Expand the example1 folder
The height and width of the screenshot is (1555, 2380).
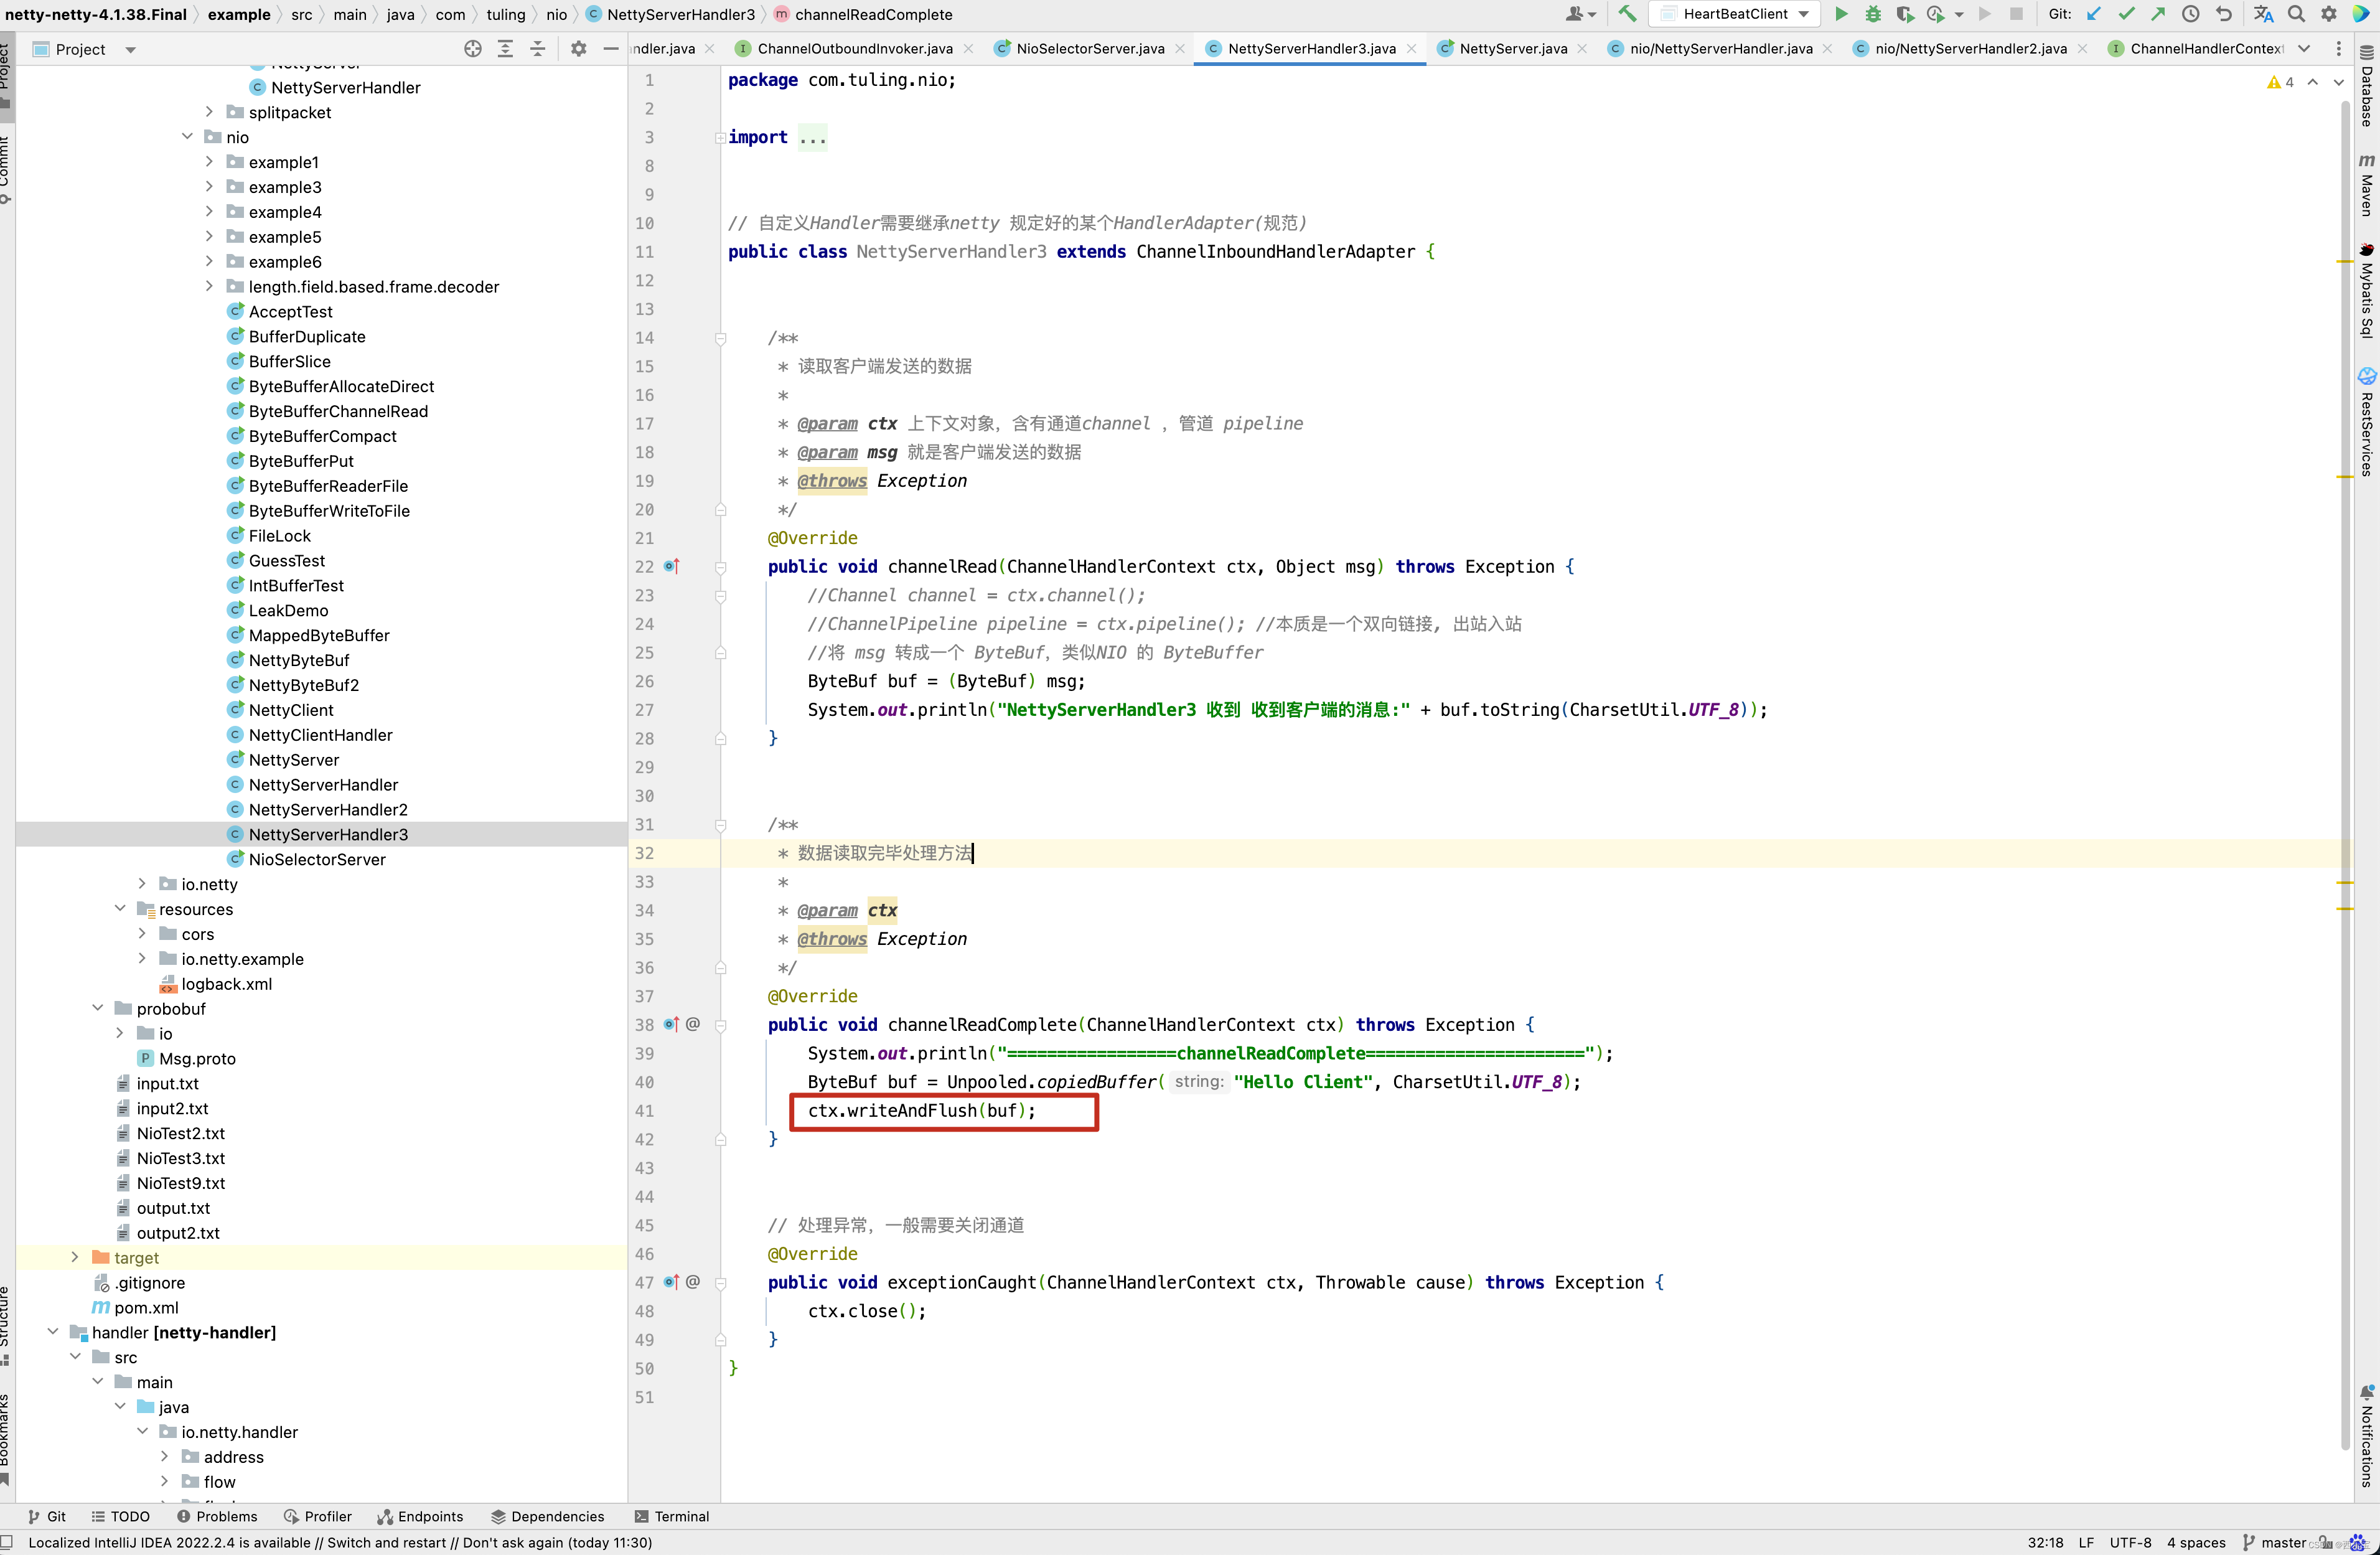[209, 162]
